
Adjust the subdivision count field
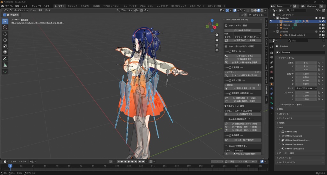243,85
